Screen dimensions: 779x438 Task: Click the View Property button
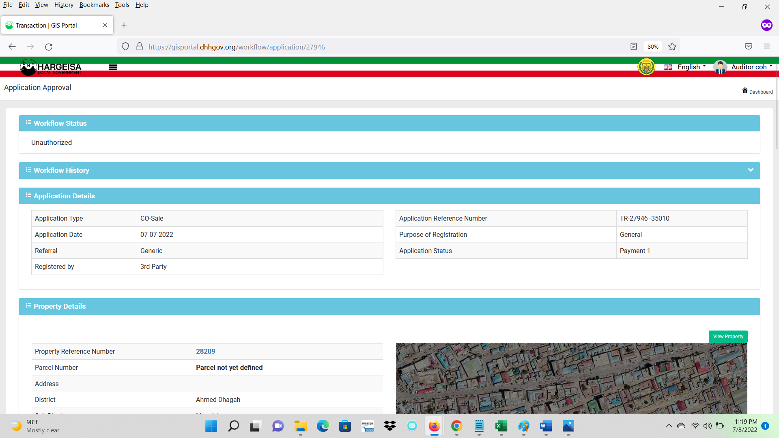coord(728,337)
